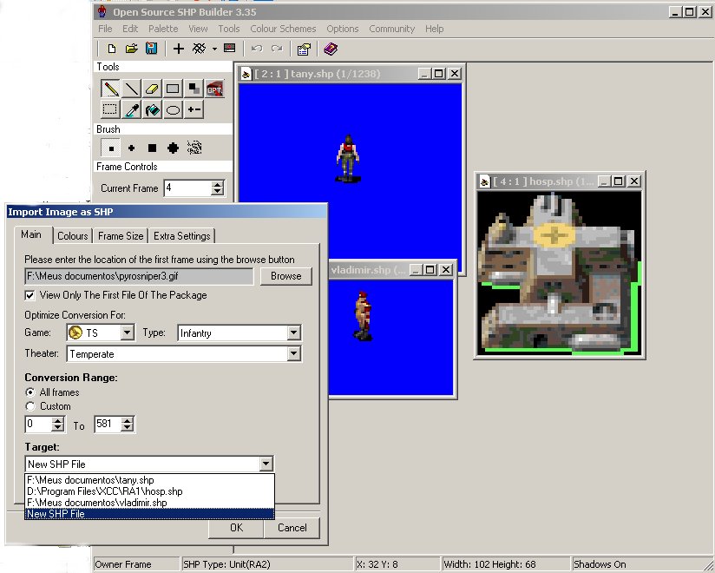Select F:\Meus documentos\tany.shp from target list
This screenshot has height=573, width=715.
point(91,480)
